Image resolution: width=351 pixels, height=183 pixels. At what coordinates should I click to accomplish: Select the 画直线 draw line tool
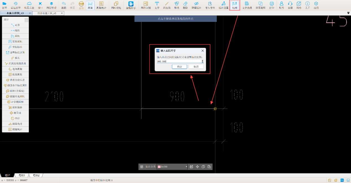click(x=167, y=5)
